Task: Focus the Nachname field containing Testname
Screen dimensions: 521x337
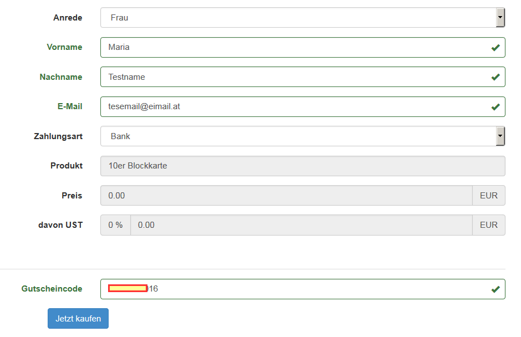Action: pyautogui.click(x=303, y=77)
